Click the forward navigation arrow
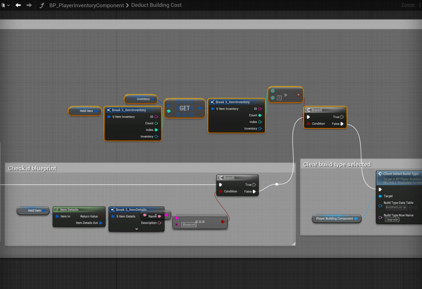The width and height of the screenshot is (422, 289). pyautogui.click(x=29, y=5)
